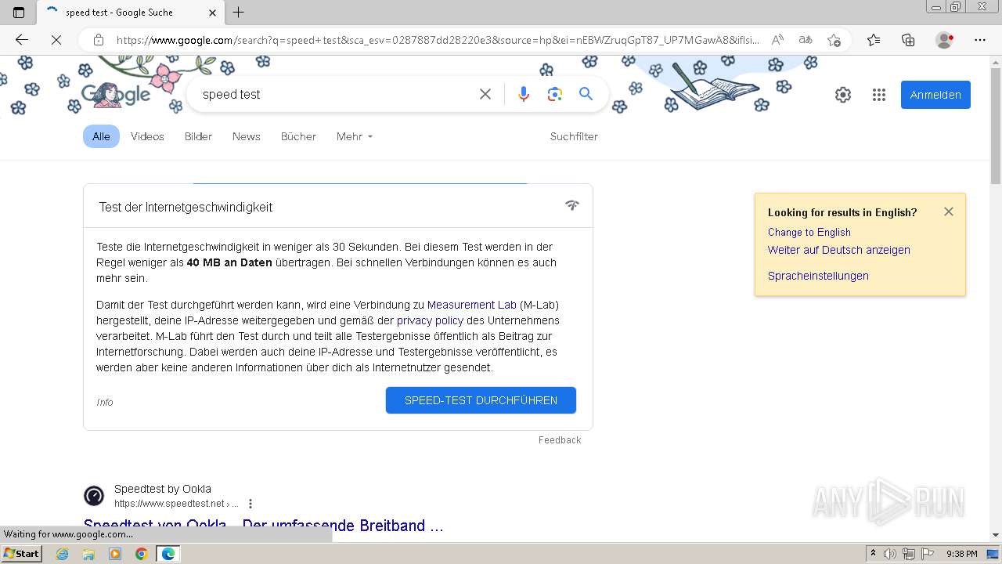This screenshot has width=1002, height=564.
Task: Click Info below the speed test text
Action: 105,402
